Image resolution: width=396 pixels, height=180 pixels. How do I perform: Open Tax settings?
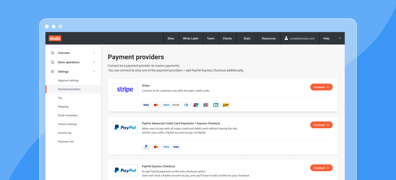pos(60,98)
